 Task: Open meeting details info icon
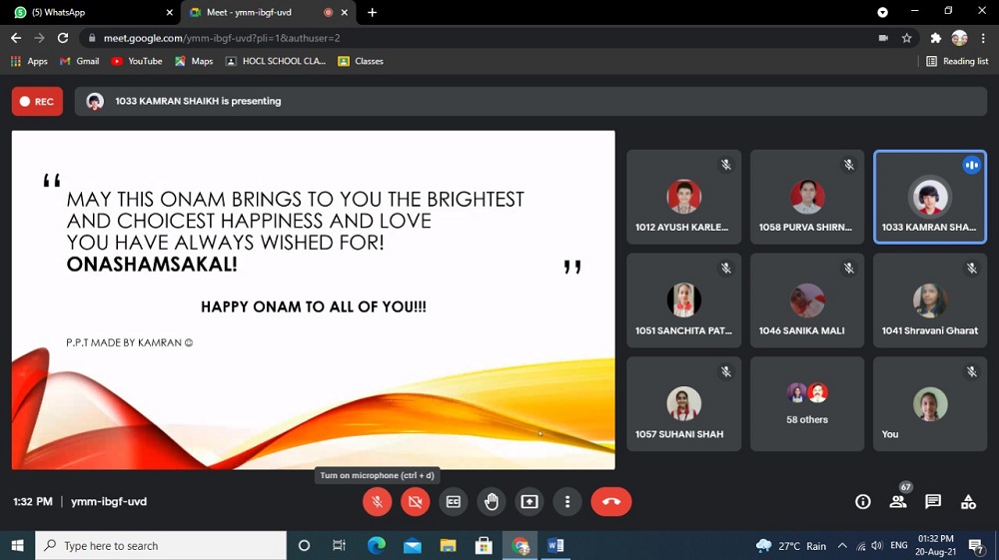[x=863, y=501]
